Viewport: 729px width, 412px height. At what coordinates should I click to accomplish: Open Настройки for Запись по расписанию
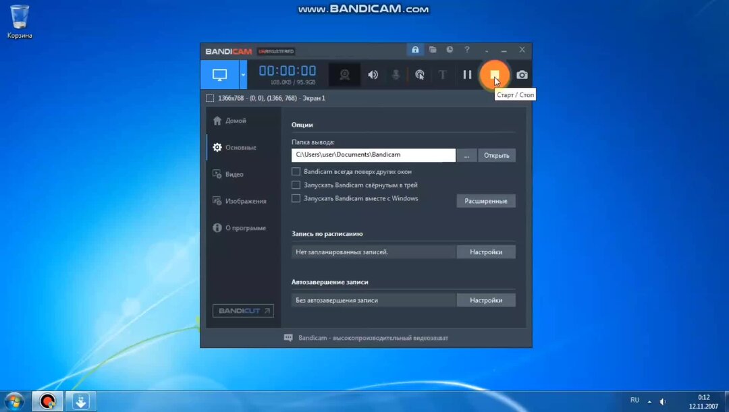pos(486,252)
